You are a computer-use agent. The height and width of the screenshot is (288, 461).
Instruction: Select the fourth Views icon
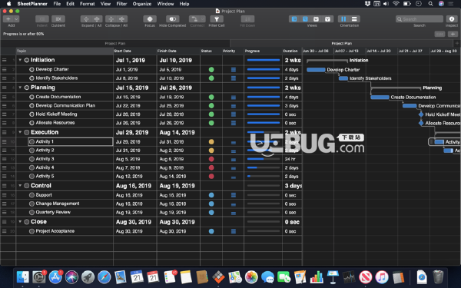pyautogui.click(x=327, y=19)
